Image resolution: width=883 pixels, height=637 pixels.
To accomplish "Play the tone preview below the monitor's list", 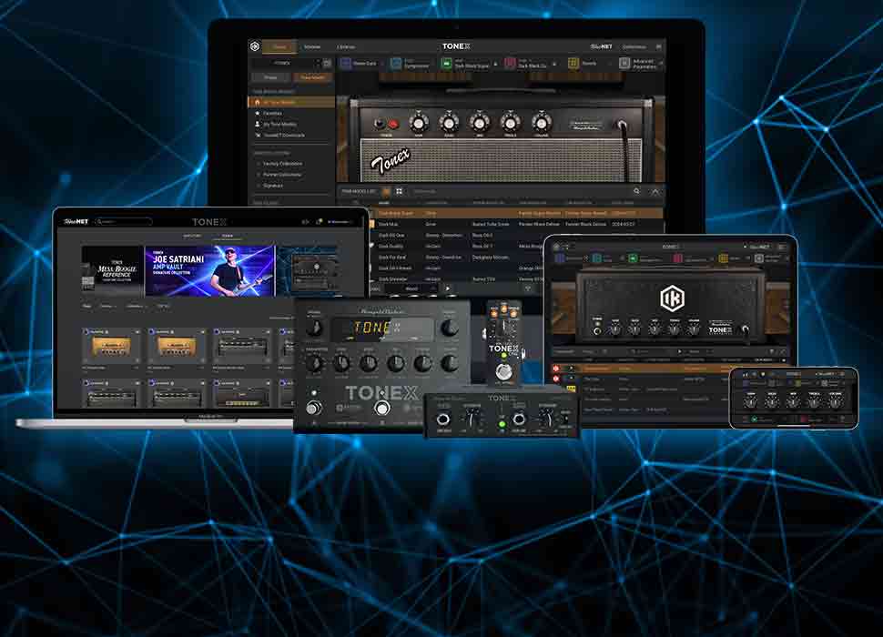I will pyautogui.click(x=448, y=288).
